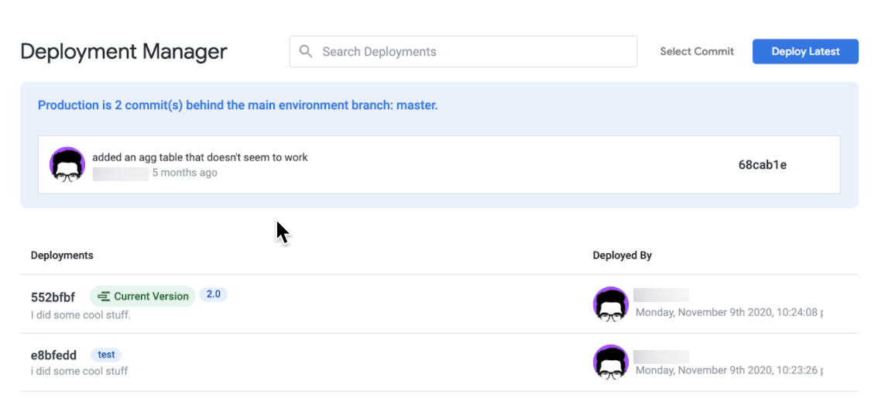This screenshot has width=878, height=412.
Task: Click the production behind master banner message
Action: pos(238,105)
